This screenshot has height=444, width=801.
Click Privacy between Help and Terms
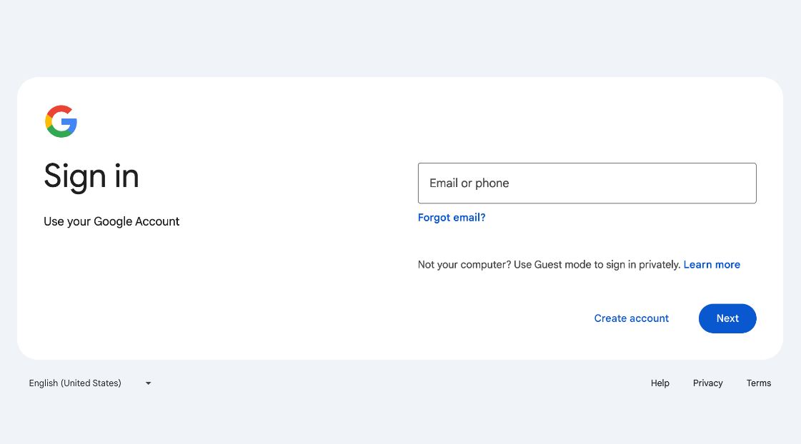click(707, 383)
